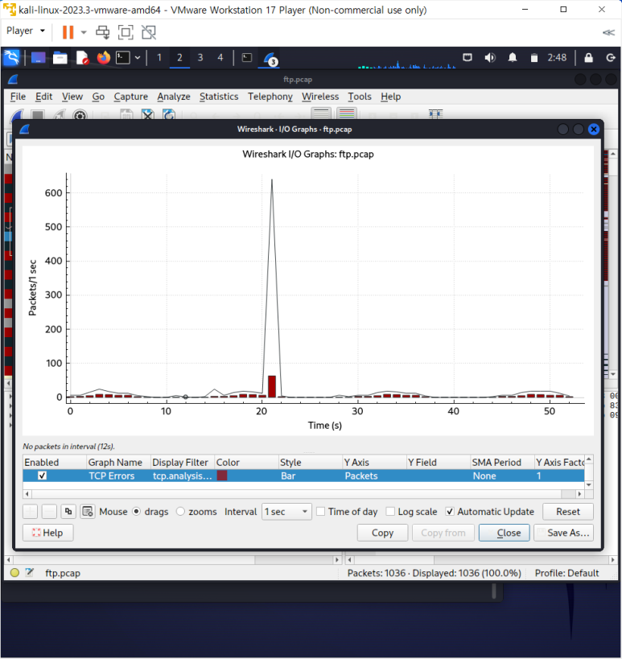Screen dimensions: 622x659
Task: Open the volume control in panel
Action: [x=489, y=58]
